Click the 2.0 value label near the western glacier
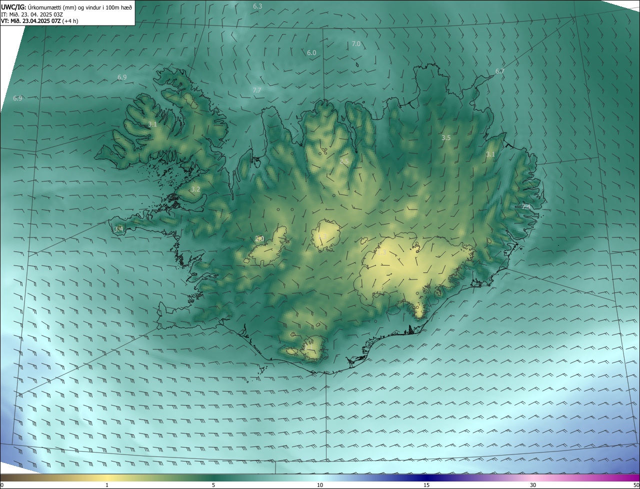640x489 pixels. pos(259,239)
